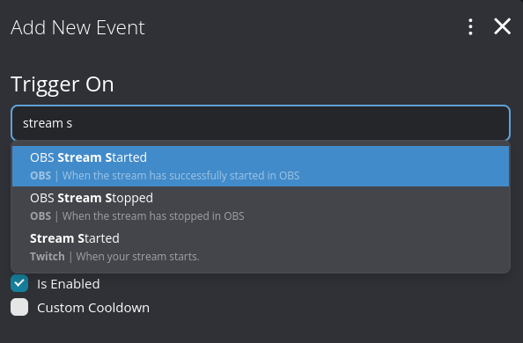Close the Add New Event dialog
Viewport: 523px width, 343px height.
[x=503, y=26]
